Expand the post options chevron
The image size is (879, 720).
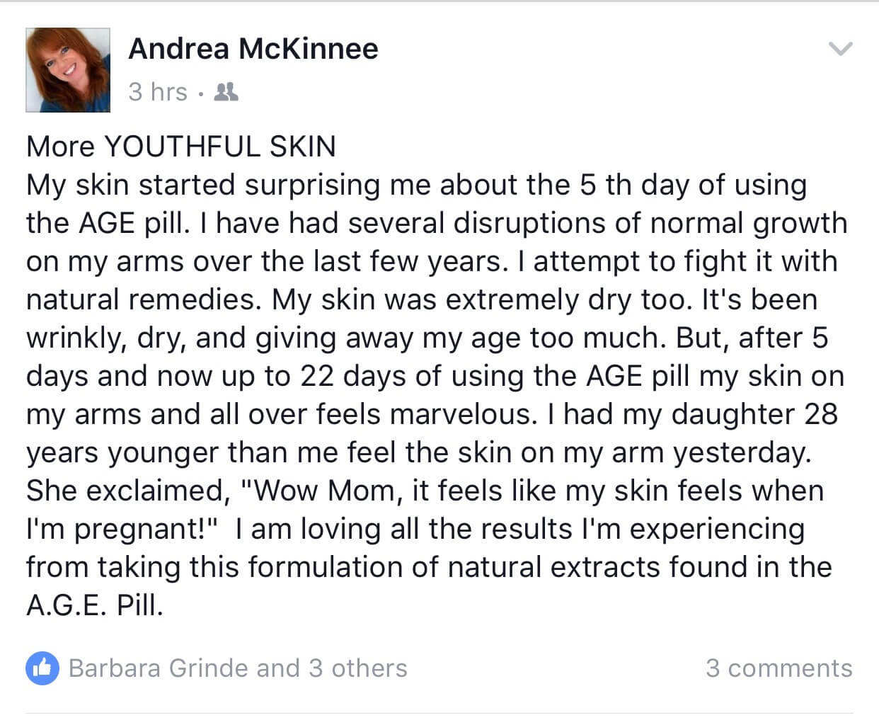pyautogui.click(x=840, y=49)
